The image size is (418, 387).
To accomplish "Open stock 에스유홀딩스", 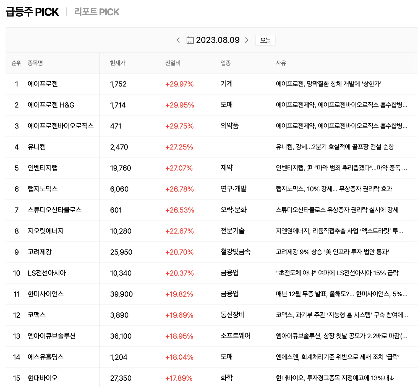I will coord(46,357).
